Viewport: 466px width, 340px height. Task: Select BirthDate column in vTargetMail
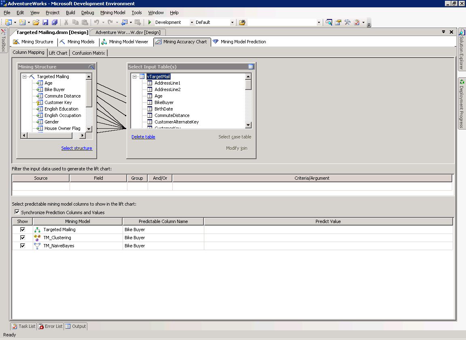[163, 109]
